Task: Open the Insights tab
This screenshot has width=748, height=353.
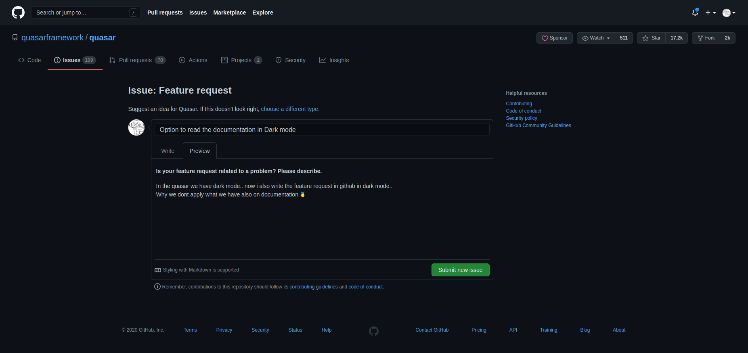Action: tap(334, 60)
